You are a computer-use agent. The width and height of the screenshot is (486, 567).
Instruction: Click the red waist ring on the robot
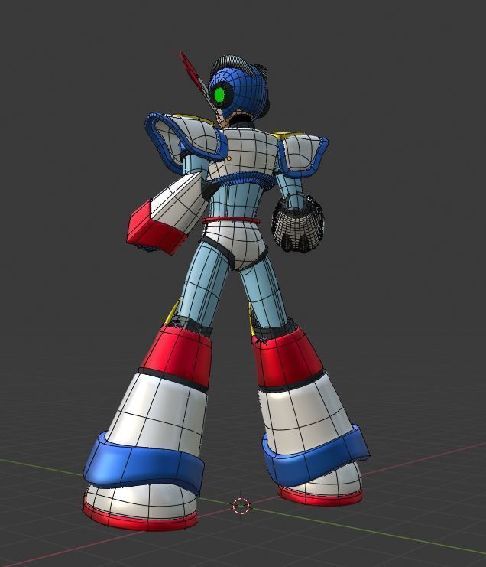[231, 221]
